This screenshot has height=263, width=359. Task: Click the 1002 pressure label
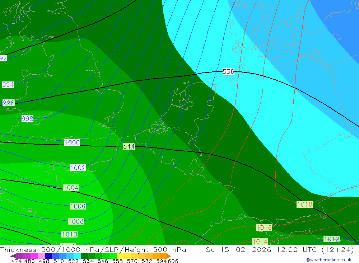[x=78, y=168]
